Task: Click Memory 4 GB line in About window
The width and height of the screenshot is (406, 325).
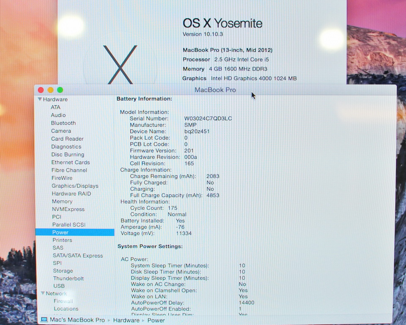Action: tap(225, 69)
